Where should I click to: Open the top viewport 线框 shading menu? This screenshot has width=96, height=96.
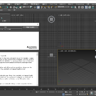tap(21, 15)
